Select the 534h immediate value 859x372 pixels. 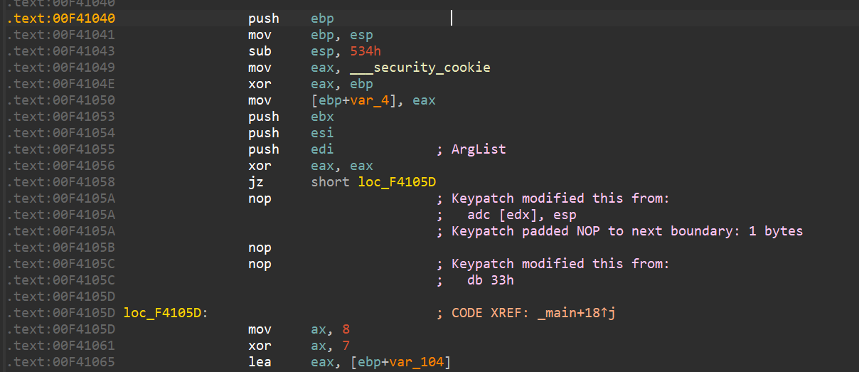[x=367, y=51]
